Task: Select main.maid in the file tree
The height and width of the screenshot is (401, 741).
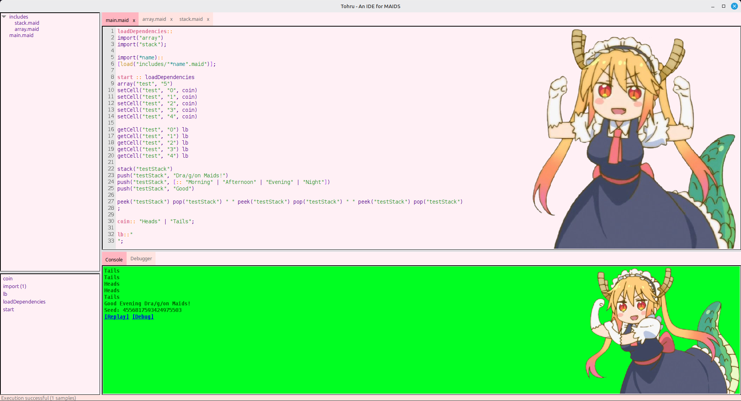Action: pos(21,35)
